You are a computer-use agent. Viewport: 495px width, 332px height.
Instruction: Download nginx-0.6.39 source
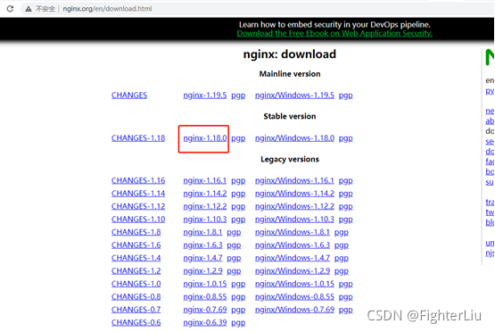pyautogui.click(x=205, y=323)
